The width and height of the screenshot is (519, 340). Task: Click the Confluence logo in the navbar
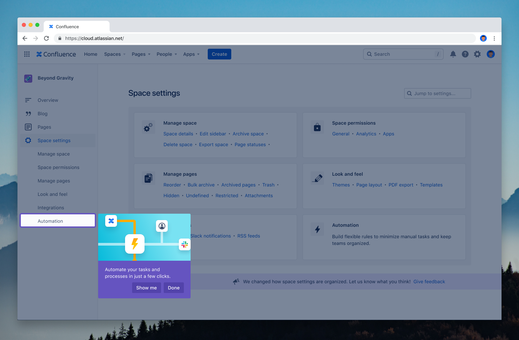point(56,54)
